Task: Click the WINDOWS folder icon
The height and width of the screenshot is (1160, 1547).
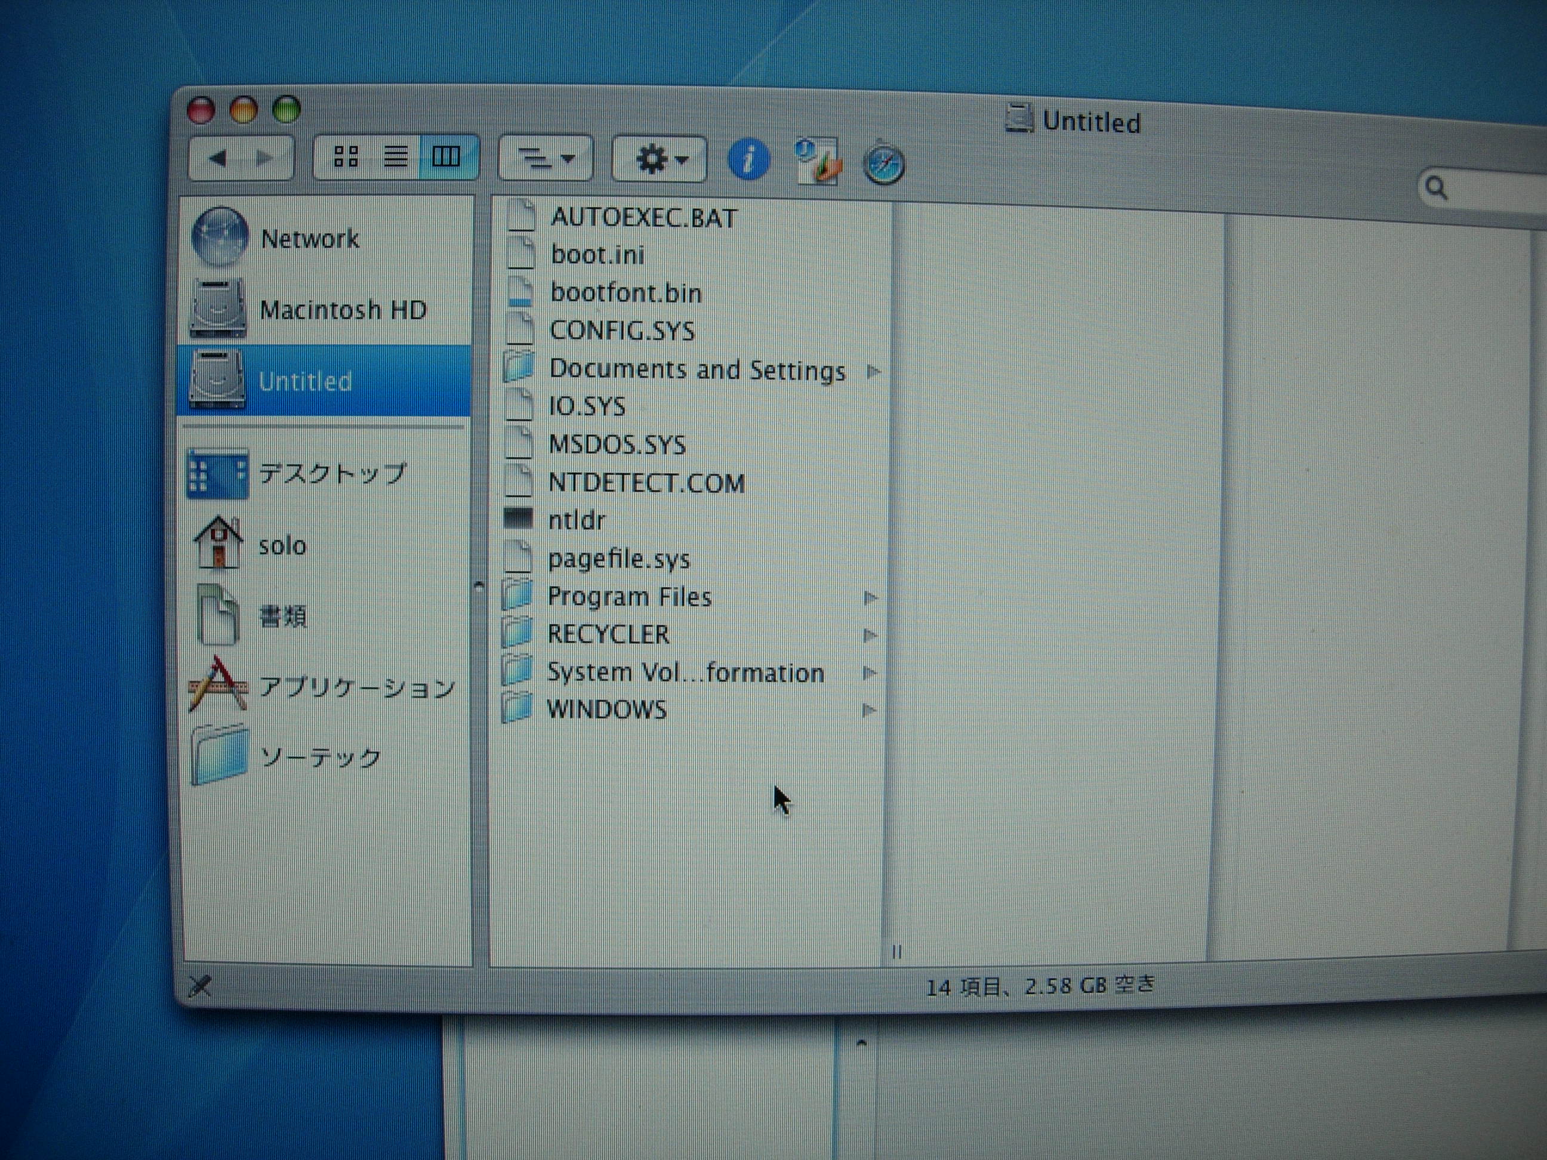Action: point(517,708)
